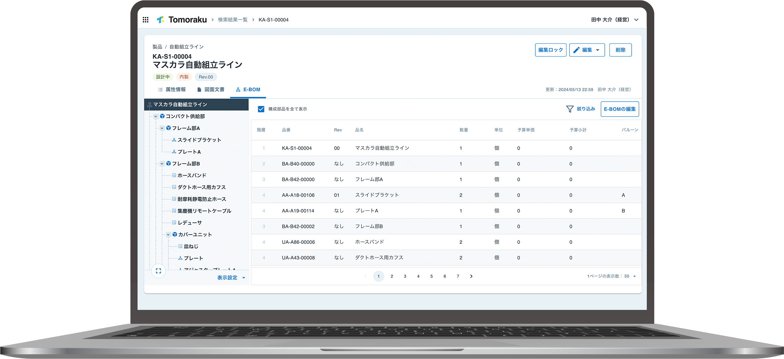Click the E-BOMの編集 button
Image resolution: width=784 pixels, height=359 pixels.
tap(619, 109)
